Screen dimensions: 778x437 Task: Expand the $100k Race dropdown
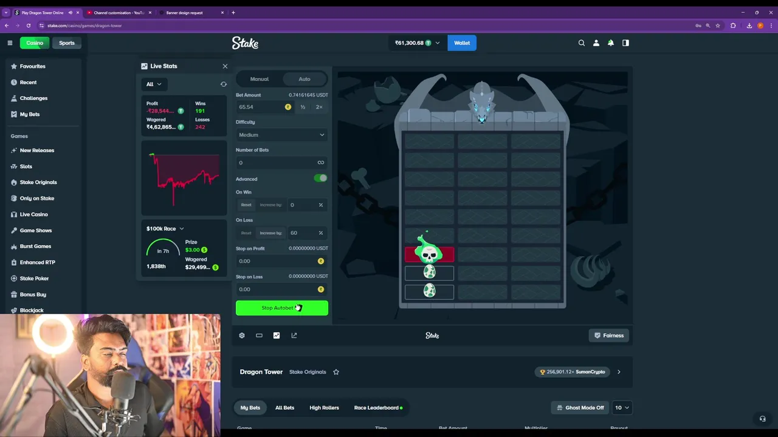click(x=165, y=229)
